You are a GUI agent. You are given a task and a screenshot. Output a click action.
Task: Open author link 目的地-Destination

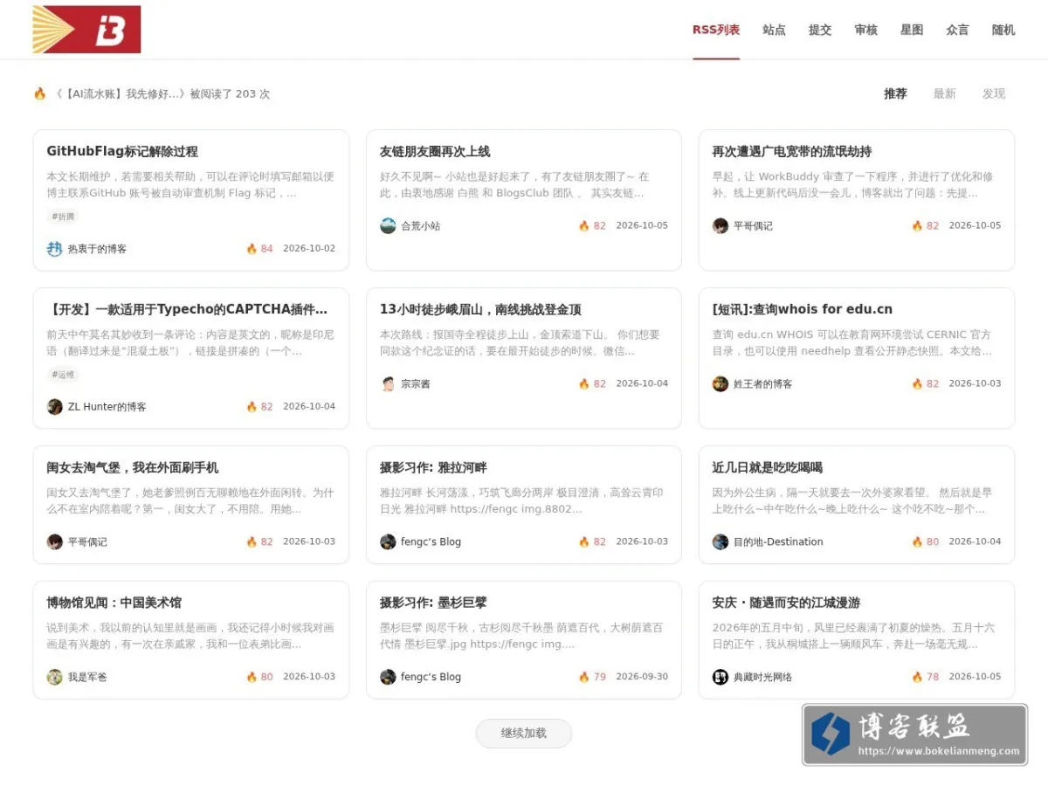pyautogui.click(x=778, y=541)
